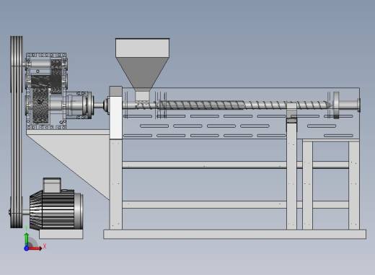Select the large upper belt pulley
375x275 pixels.
(x=17, y=65)
